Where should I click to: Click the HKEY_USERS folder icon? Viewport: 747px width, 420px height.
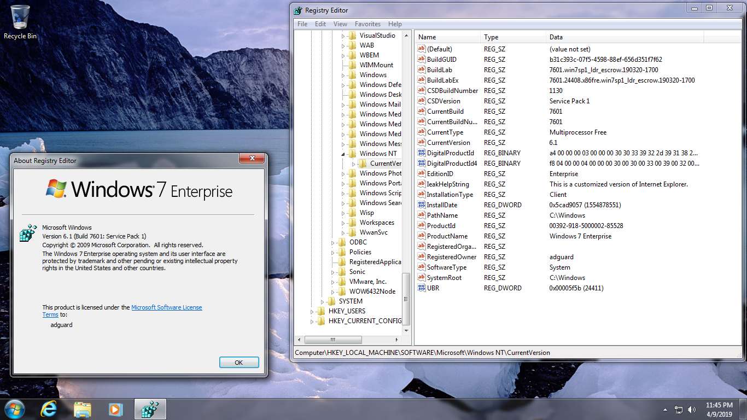pyautogui.click(x=322, y=311)
